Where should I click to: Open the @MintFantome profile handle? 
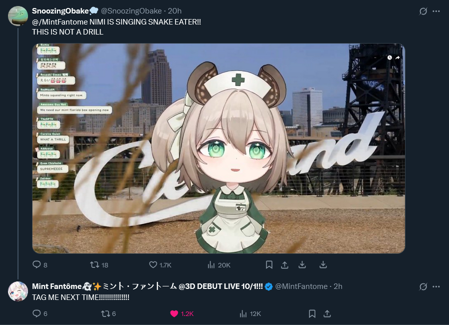click(301, 286)
